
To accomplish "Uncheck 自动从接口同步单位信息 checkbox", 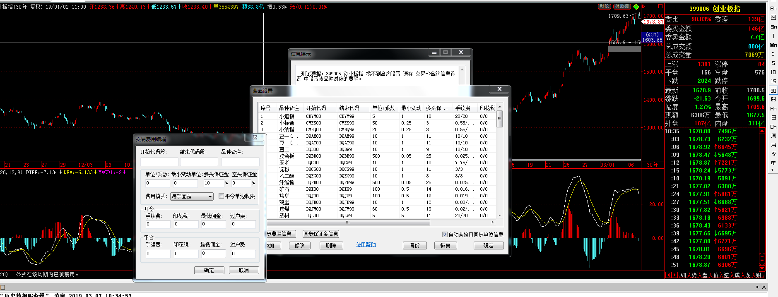I will 445,235.
